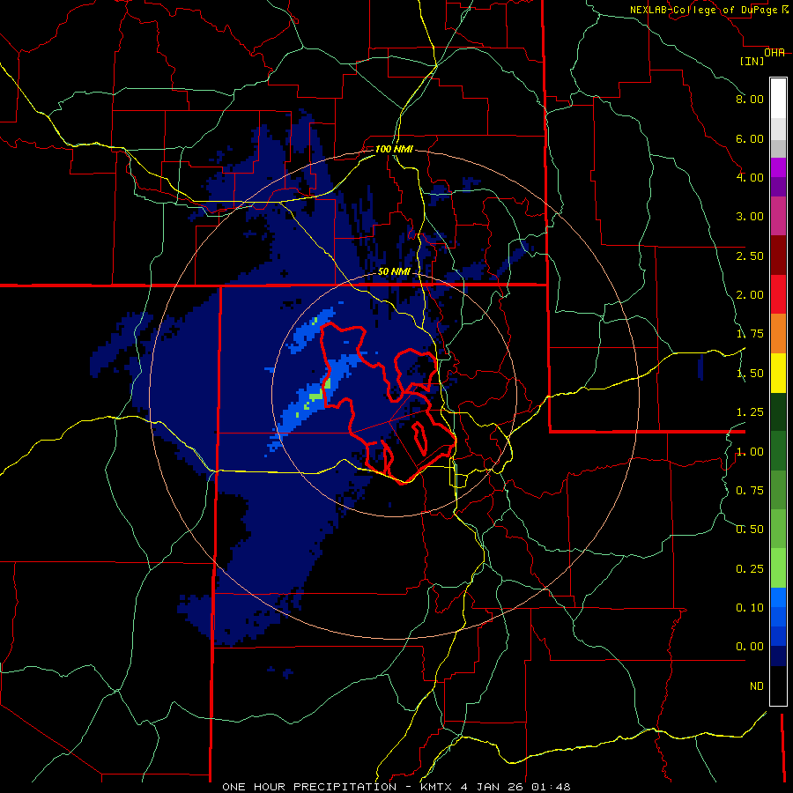
Task: Click the 01:48 timestamp in the footer
Action: [x=551, y=787]
